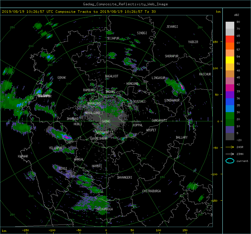Click the BIJAPUR city label
251x234 pixels.
click(113, 38)
